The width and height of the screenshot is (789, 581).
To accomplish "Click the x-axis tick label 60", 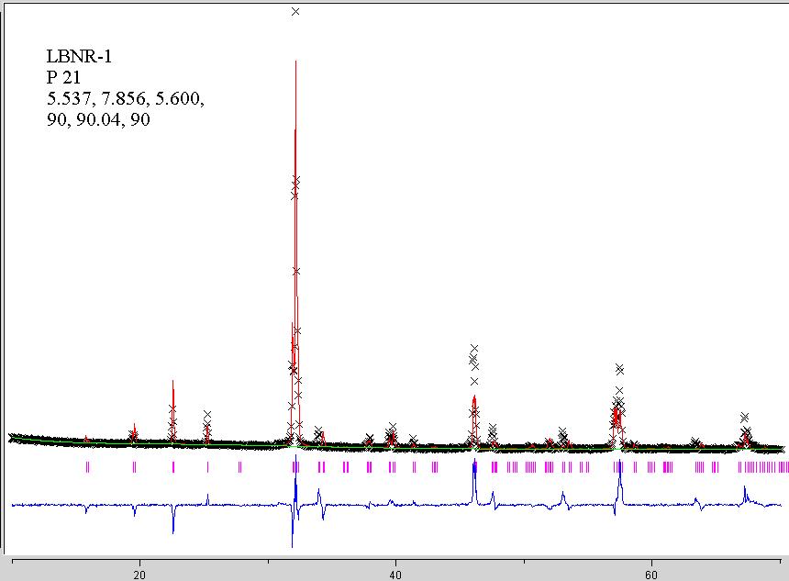I will point(651,575).
